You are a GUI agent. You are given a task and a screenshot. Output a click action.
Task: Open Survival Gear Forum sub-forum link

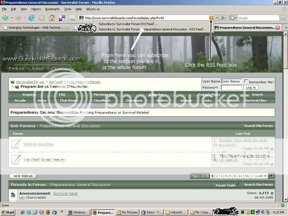pyautogui.click(x=44, y=159)
